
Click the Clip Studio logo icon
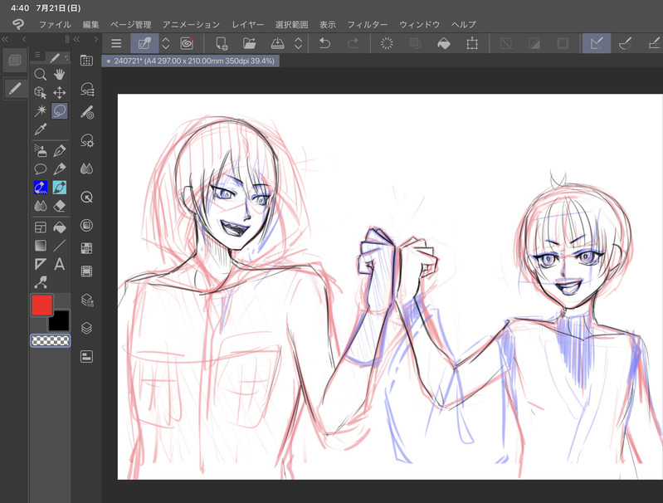(17, 25)
